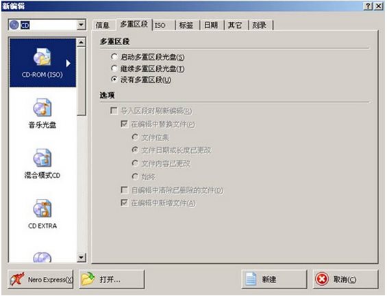Choose the 始终 radio option
This screenshot has height=296, width=387.
pos(135,176)
